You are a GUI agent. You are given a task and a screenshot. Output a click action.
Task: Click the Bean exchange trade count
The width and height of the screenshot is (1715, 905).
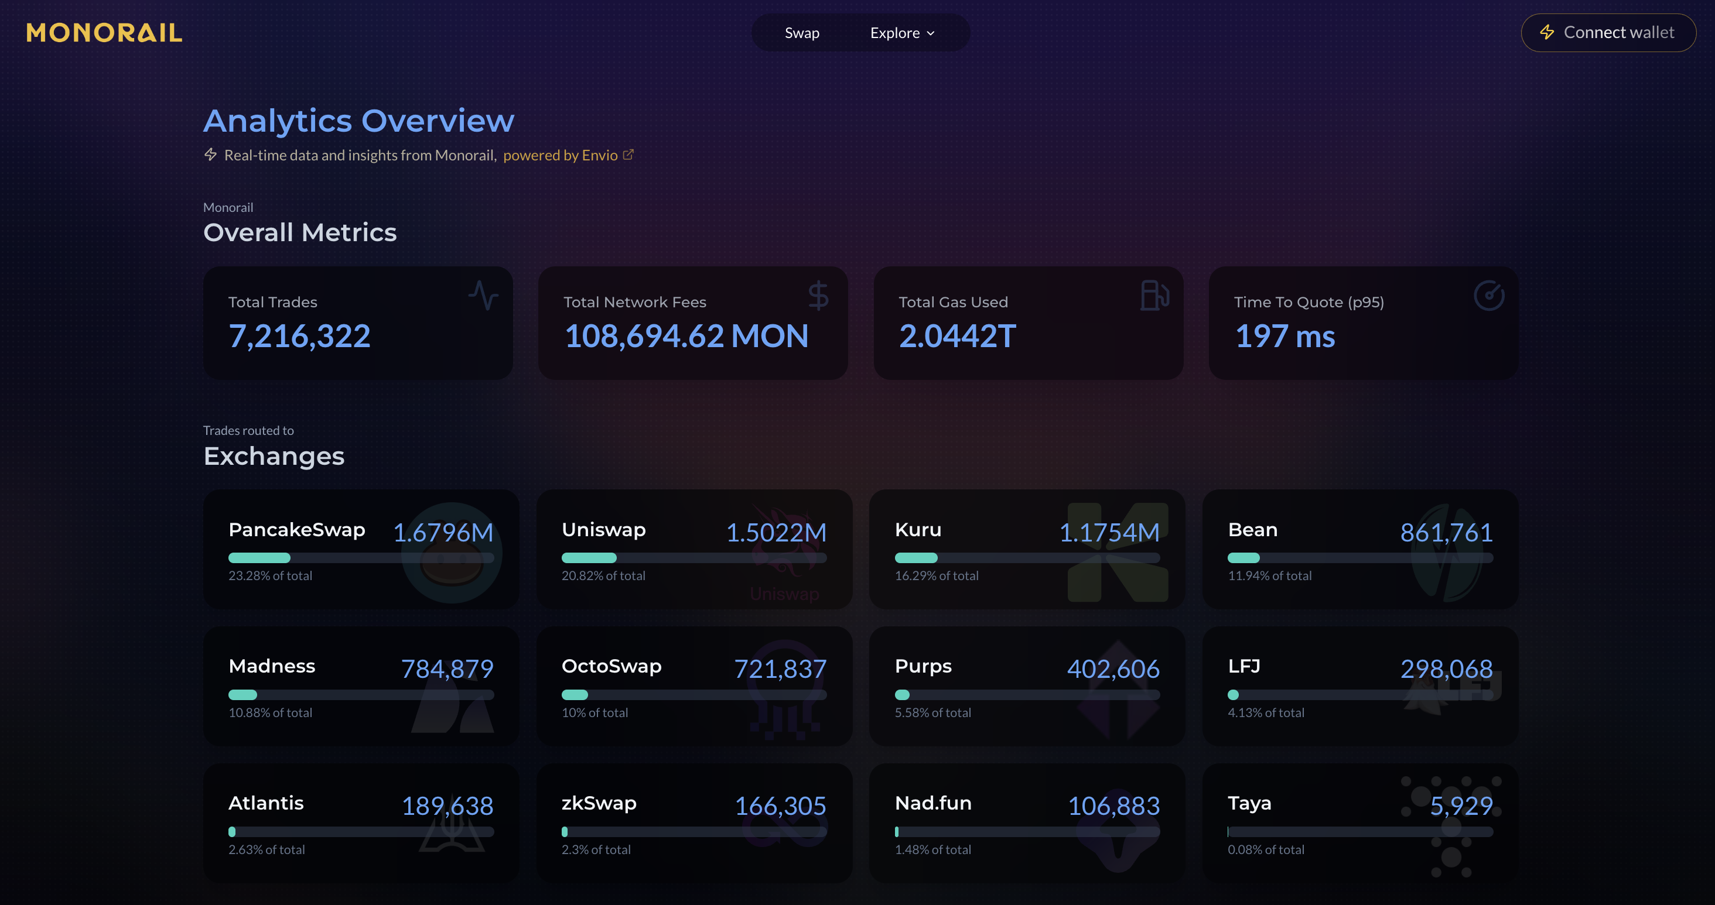coord(1446,532)
